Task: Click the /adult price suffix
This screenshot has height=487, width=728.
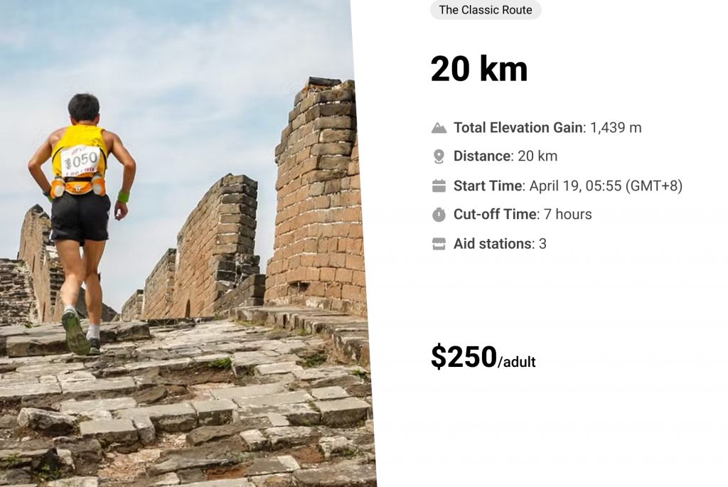Action: 517,362
